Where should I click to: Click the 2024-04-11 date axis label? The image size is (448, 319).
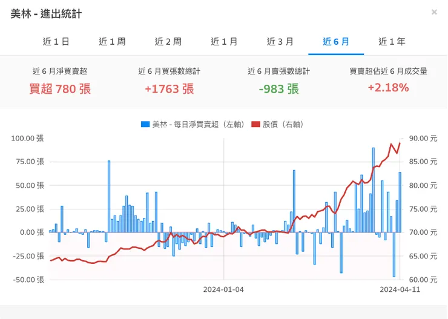pos(400,289)
